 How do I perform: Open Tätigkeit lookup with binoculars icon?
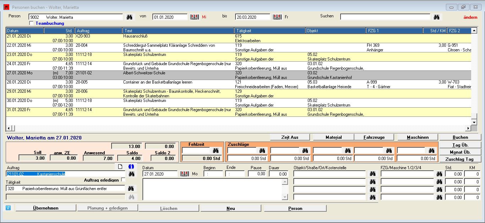pyautogui.click(x=131, y=188)
